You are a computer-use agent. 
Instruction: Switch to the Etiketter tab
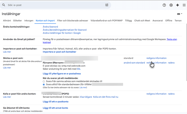[18, 20]
